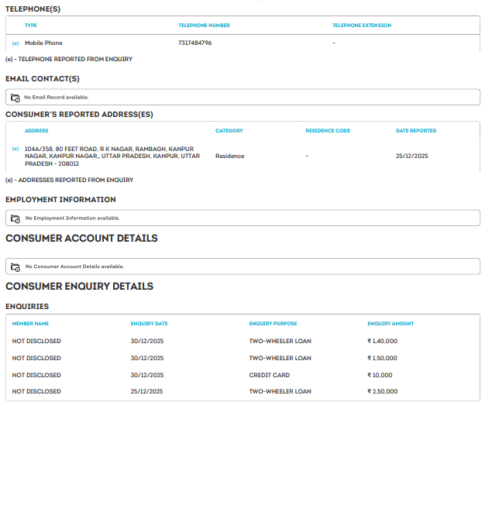Click the Residence Code column header

coord(328,131)
